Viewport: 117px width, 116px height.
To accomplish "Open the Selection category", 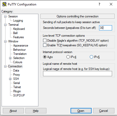I will click(x=19, y=58).
